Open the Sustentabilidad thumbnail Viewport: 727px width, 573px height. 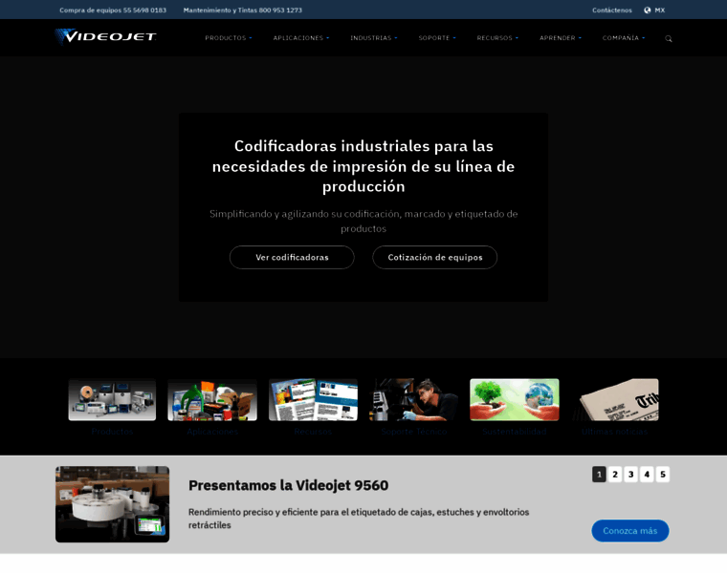tap(515, 399)
